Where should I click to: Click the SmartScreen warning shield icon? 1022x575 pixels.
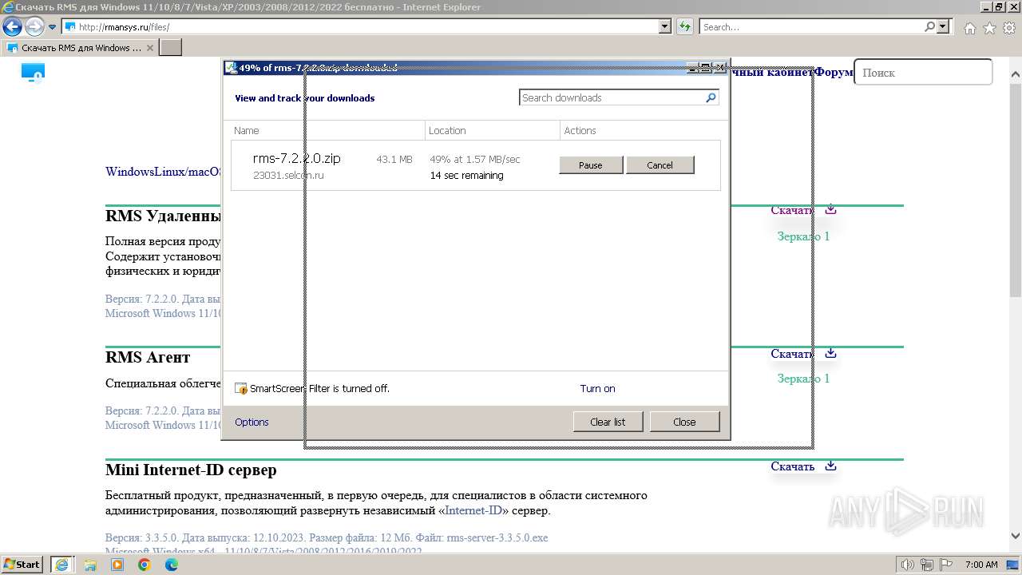point(241,389)
